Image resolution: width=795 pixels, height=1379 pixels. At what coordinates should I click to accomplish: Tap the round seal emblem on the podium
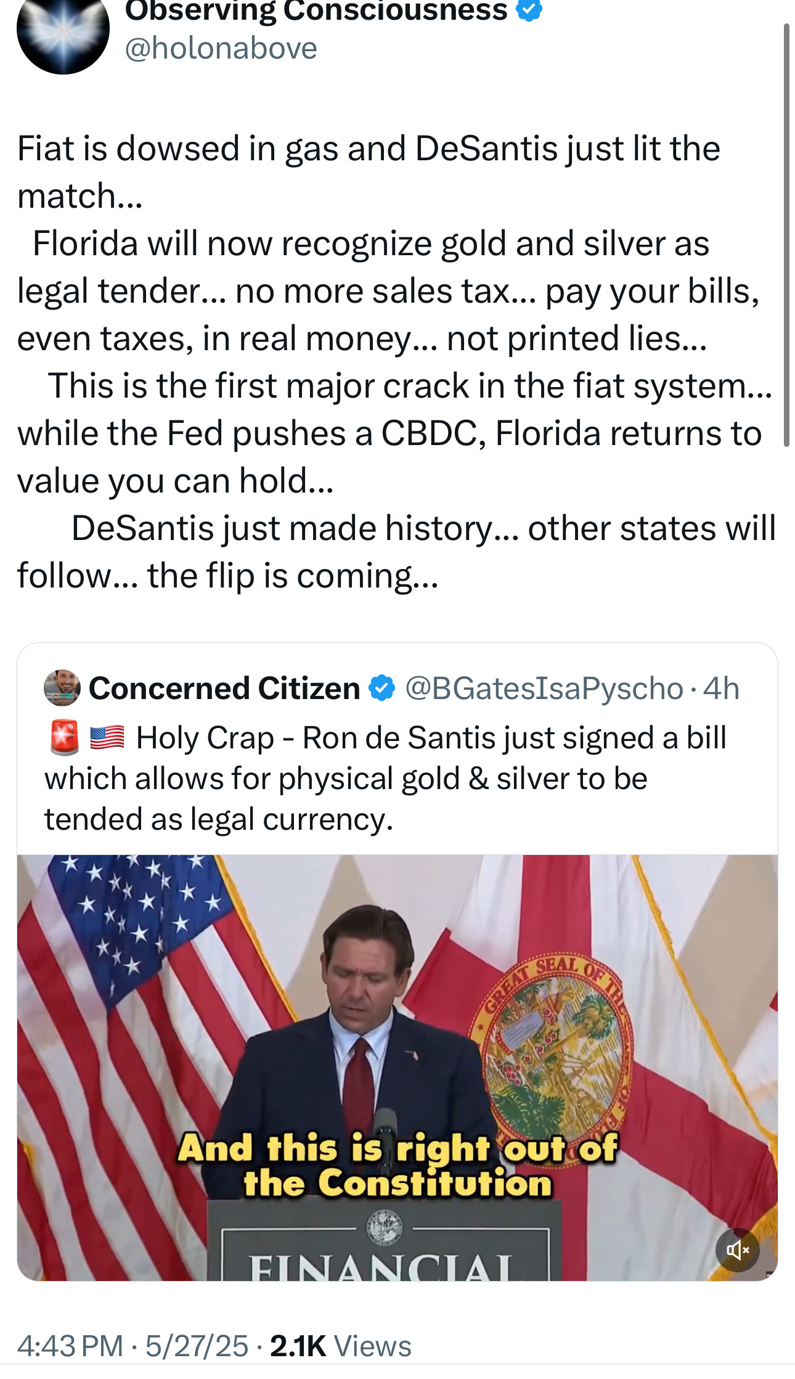(385, 1228)
